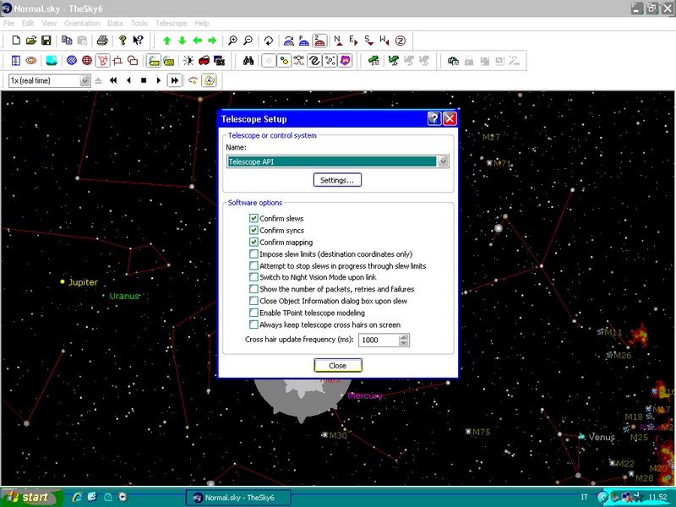Enable Switch to Night Vision Mode upon link
This screenshot has width=676, height=507.
253,277
